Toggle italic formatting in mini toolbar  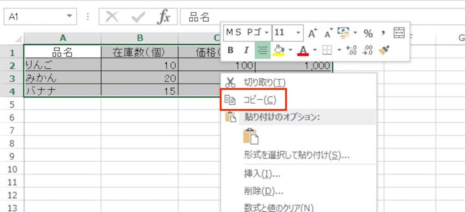coord(247,50)
